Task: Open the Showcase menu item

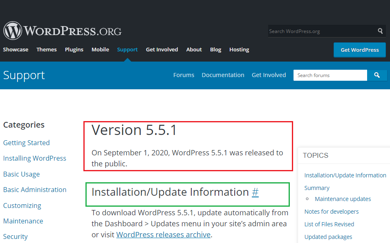Action: coord(16,50)
